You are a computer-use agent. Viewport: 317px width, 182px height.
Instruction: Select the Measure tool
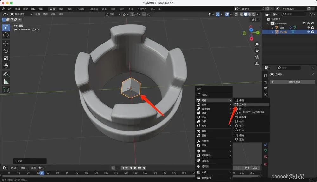6,81
